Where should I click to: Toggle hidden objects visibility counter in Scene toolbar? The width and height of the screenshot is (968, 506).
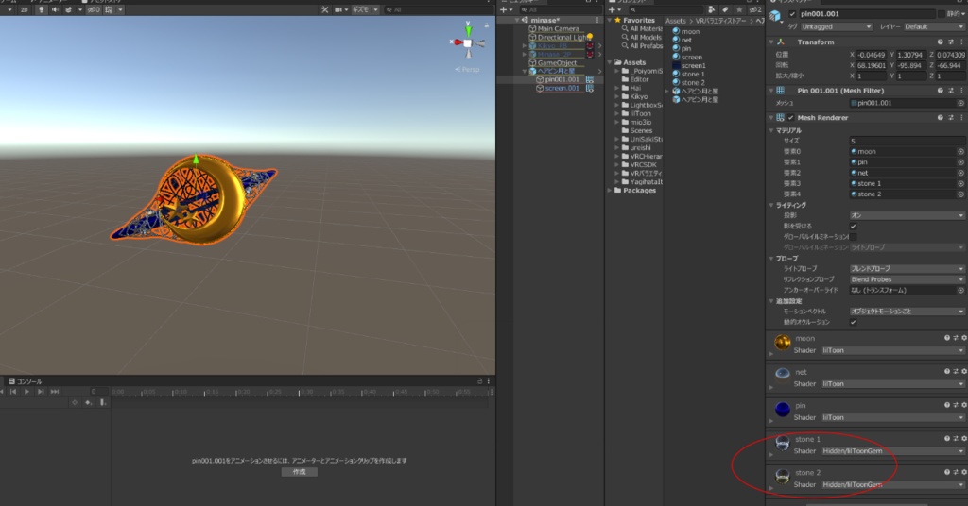coord(94,9)
